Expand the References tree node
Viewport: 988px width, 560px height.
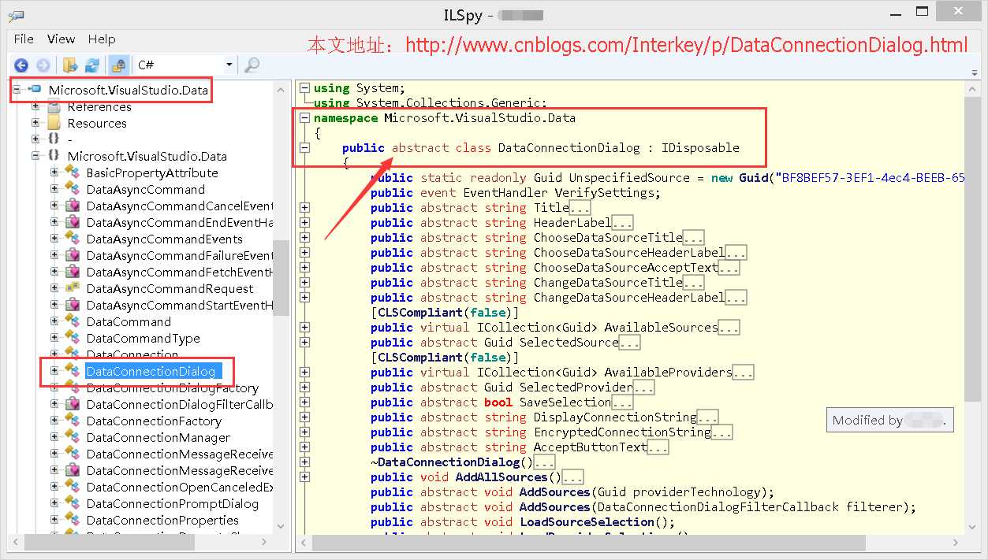(35, 106)
